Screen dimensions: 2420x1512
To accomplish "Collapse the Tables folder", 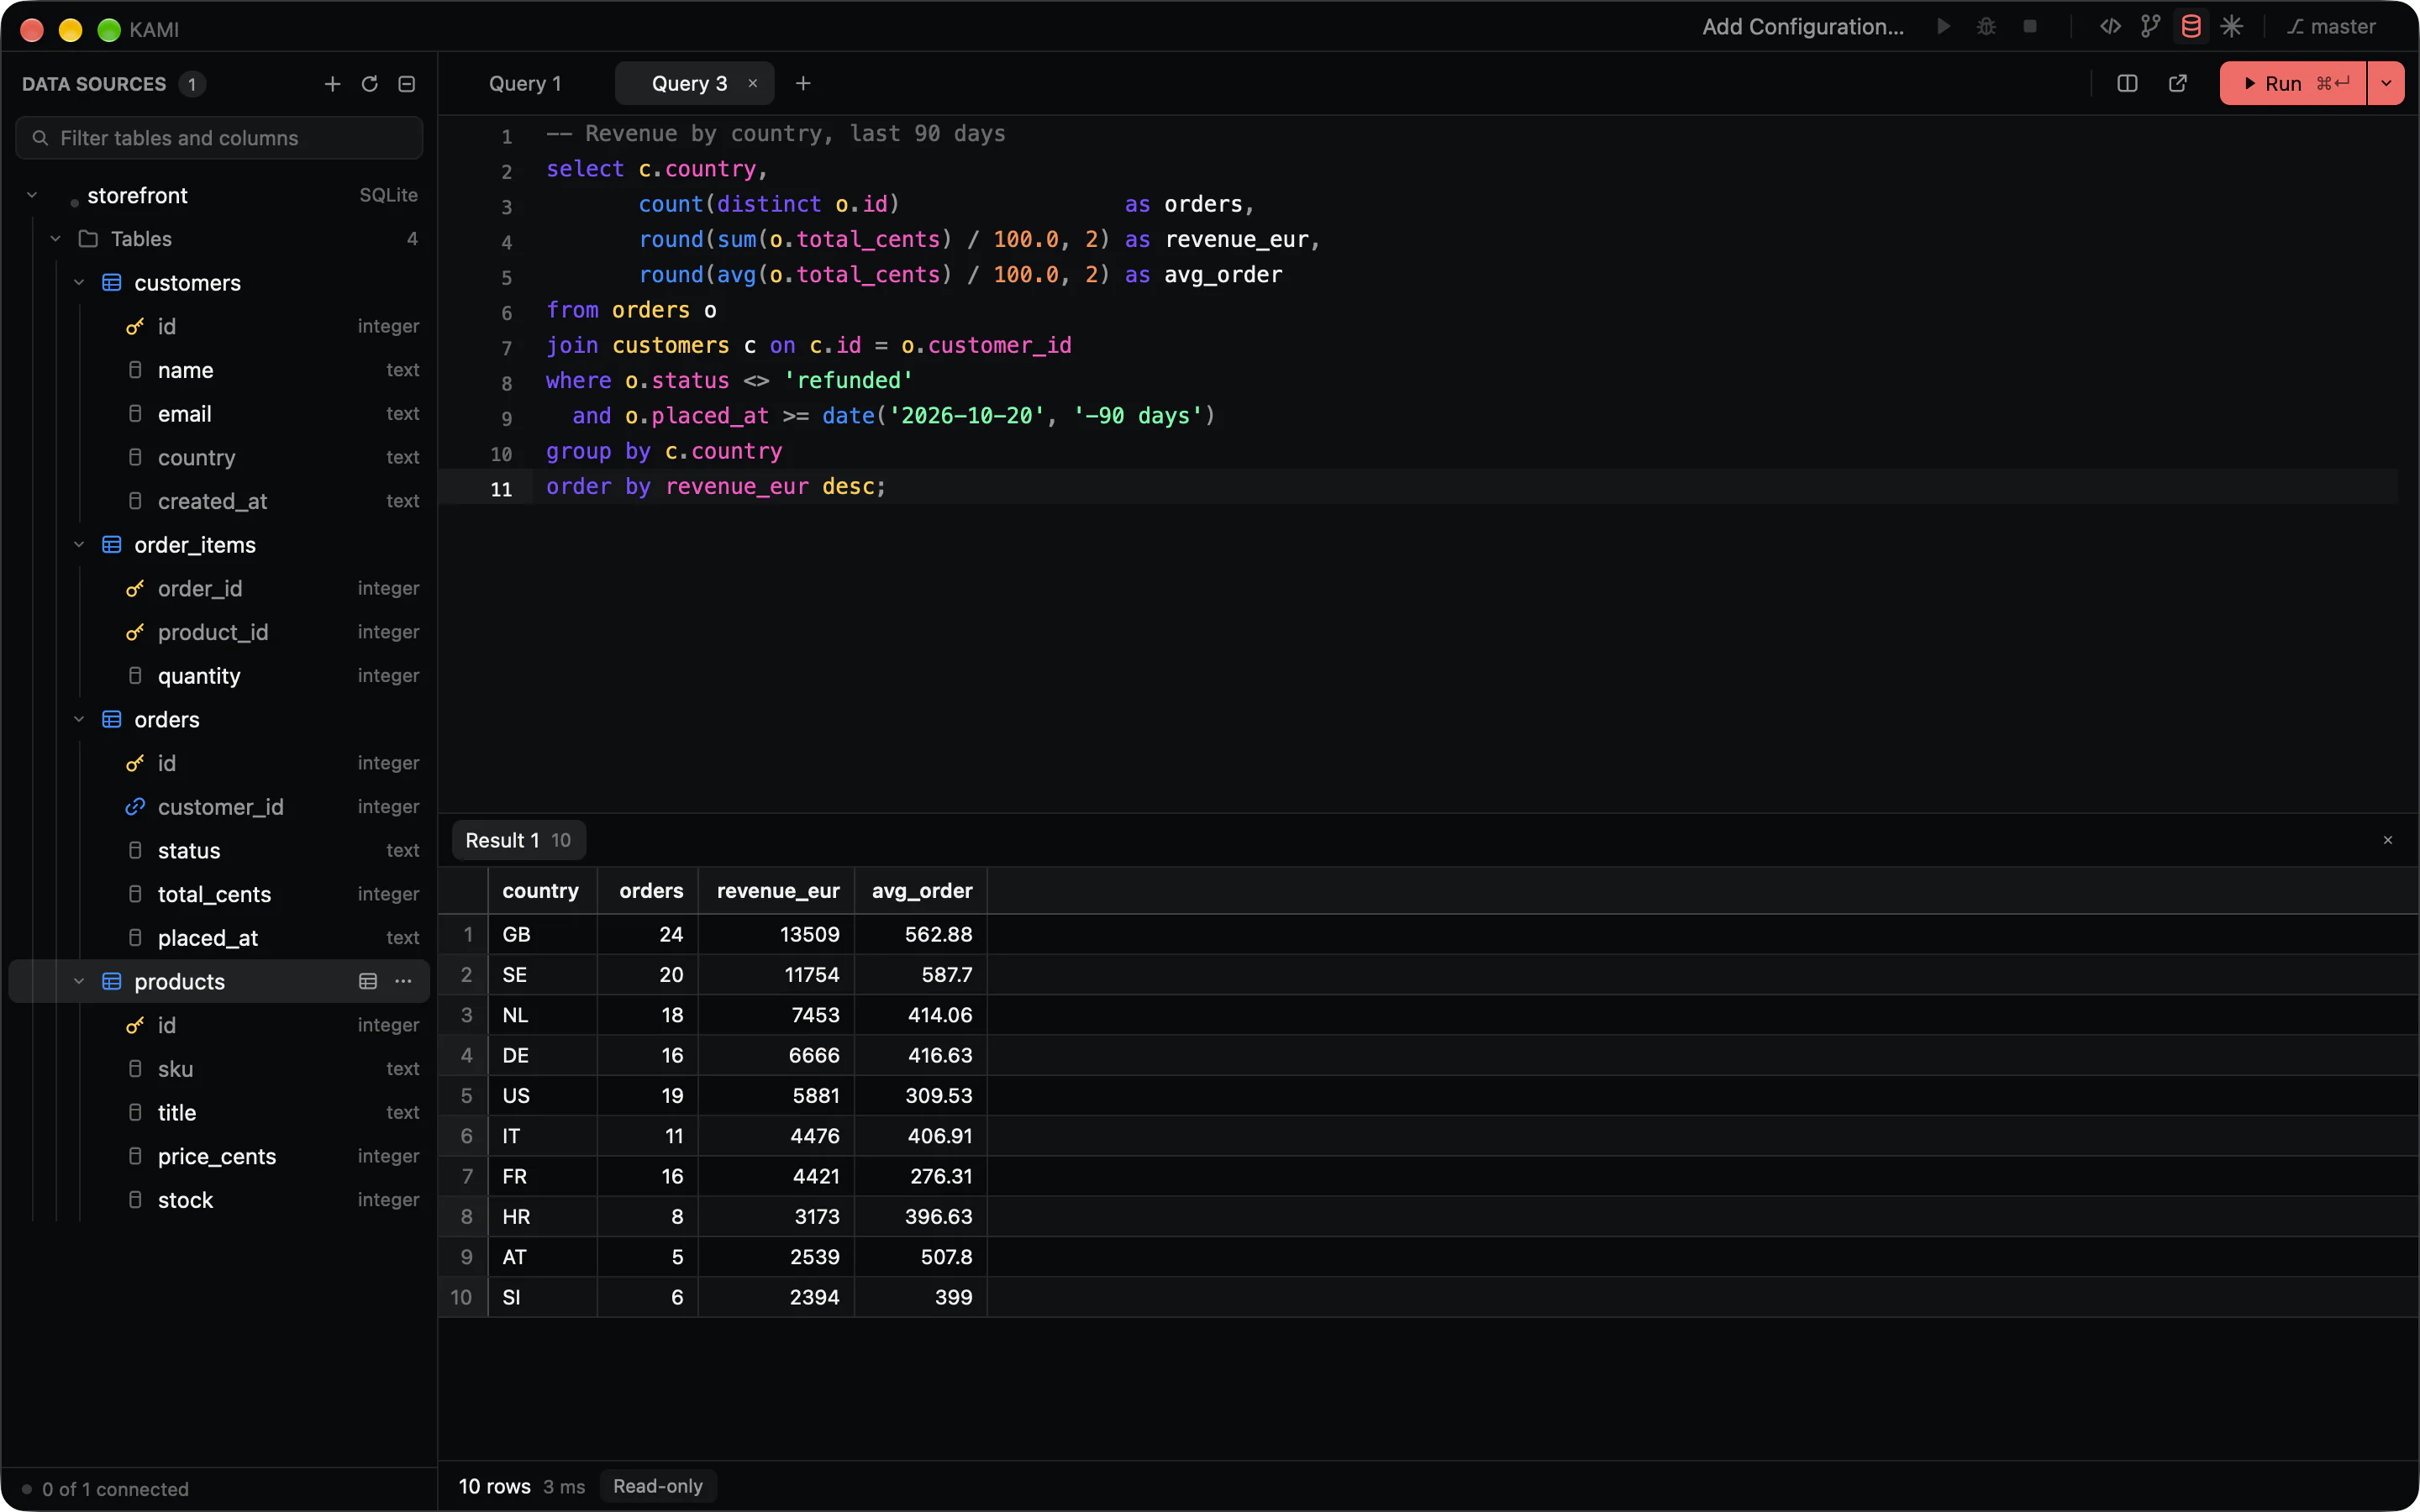I will pyautogui.click(x=56, y=239).
